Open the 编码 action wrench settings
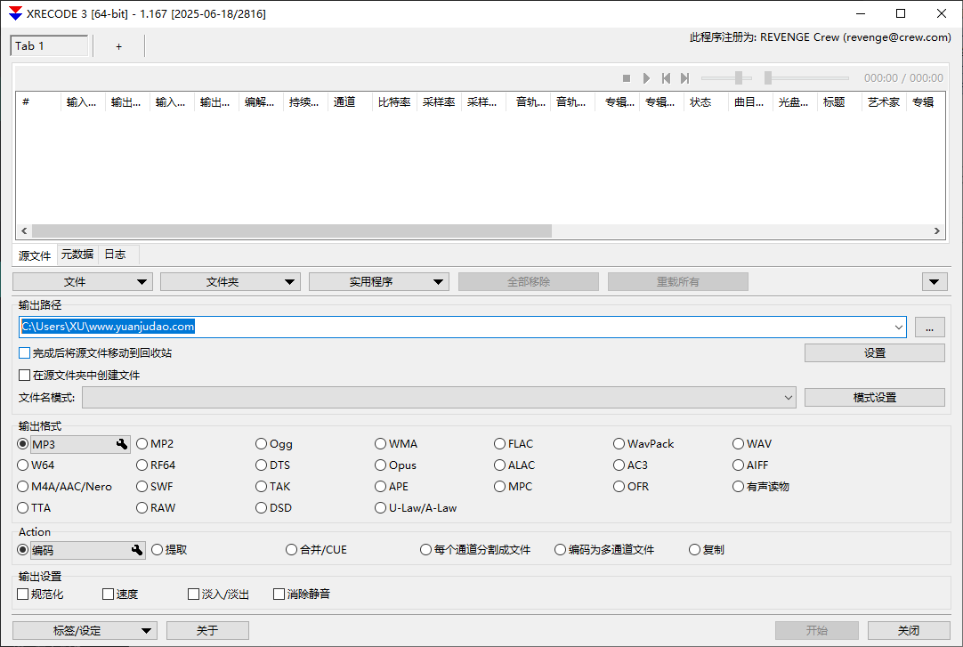This screenshot has width=963, height=647. (x=137, y=550)
